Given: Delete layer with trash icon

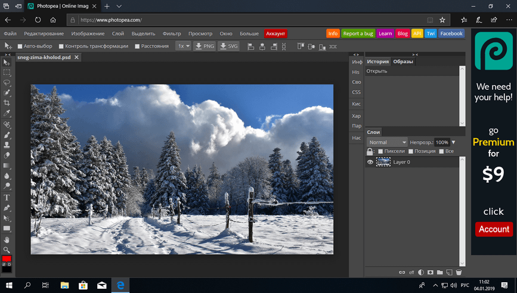Looking at the screenshot, I should pyautogui.click(x=459, y=272).
